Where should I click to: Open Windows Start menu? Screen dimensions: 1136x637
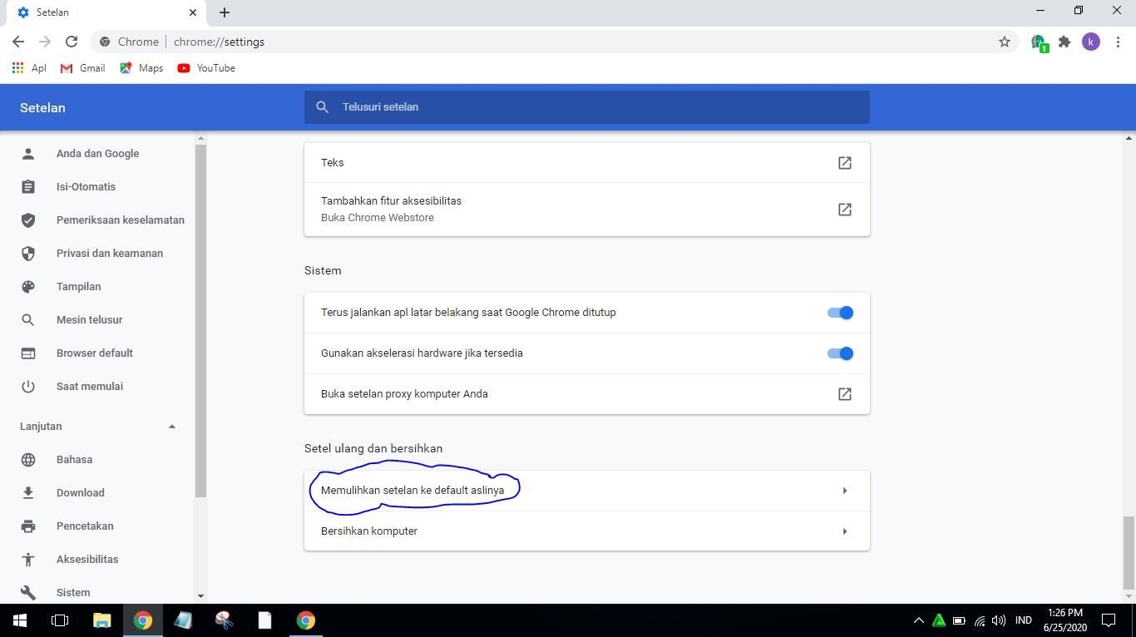tap(20, 620)
